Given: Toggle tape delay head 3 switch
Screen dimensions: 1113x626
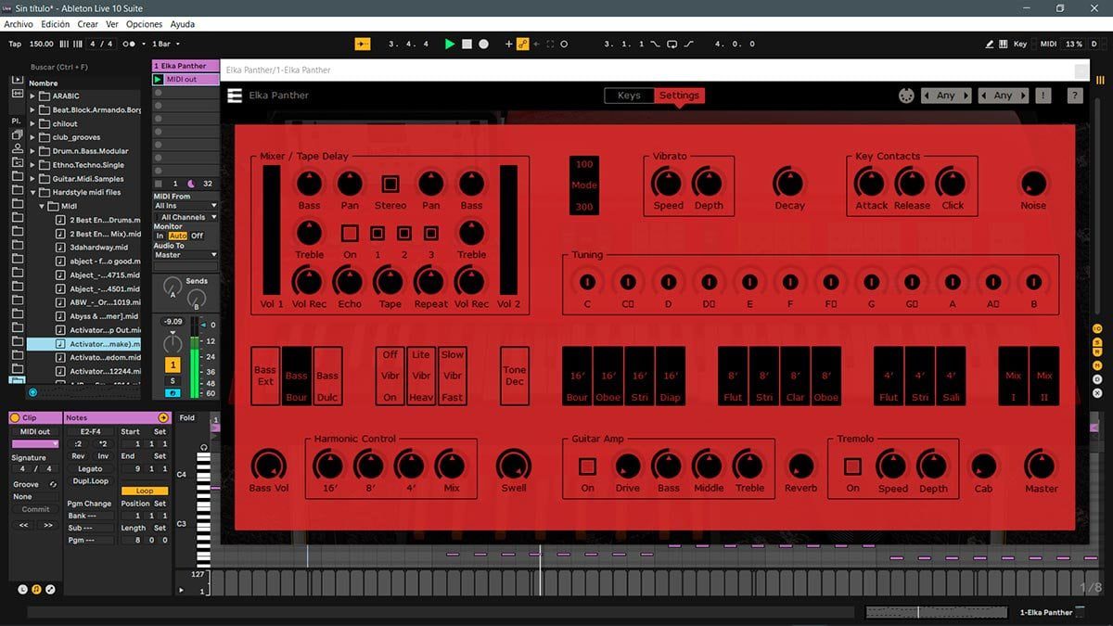Looking at the screenshot, I should coord(431,234).
